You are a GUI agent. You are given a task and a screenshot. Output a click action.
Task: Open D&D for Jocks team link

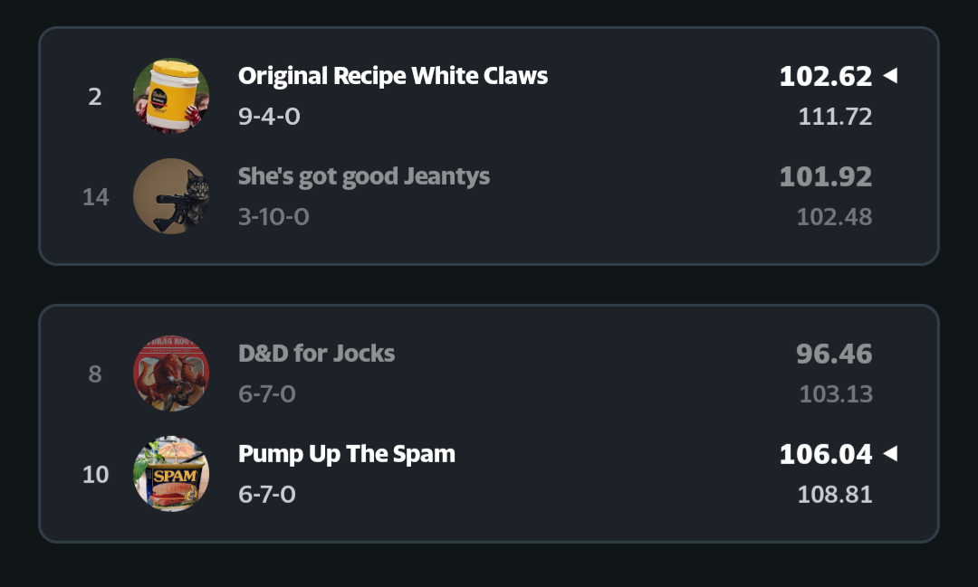click(x=316, y=353)
